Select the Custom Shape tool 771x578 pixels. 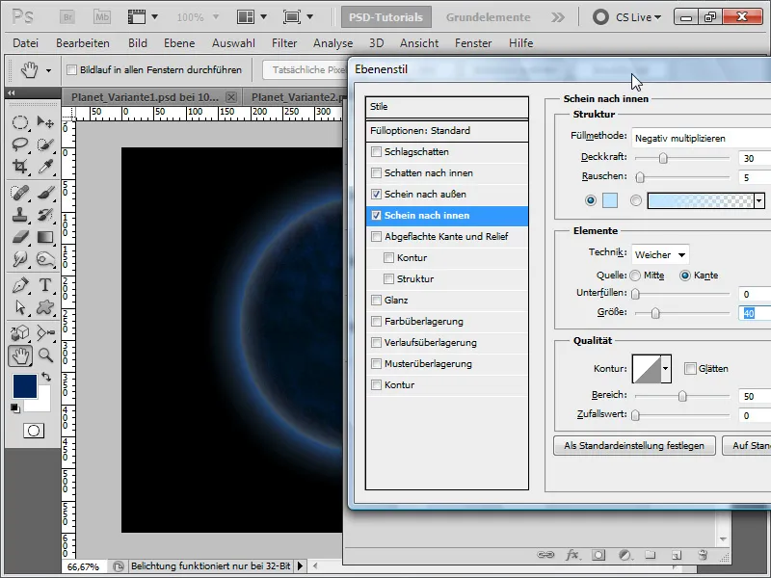tap(45, 307)
